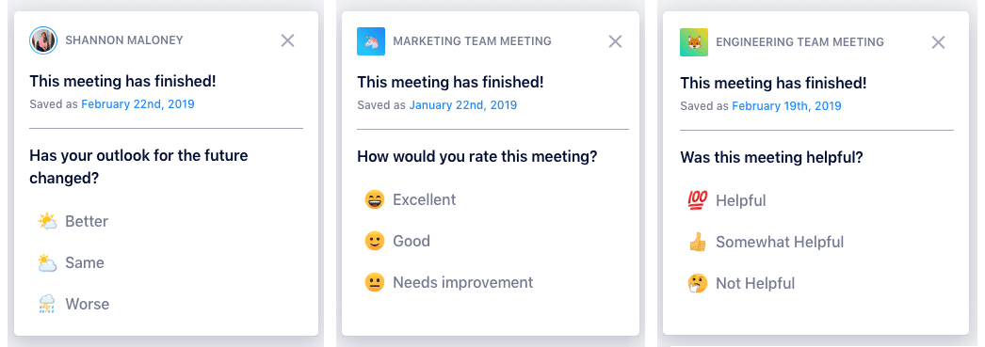Click Shannon Maloney's profile avatar
The width and height of the screenshot is (985, 347).
[x=43, y=40]
